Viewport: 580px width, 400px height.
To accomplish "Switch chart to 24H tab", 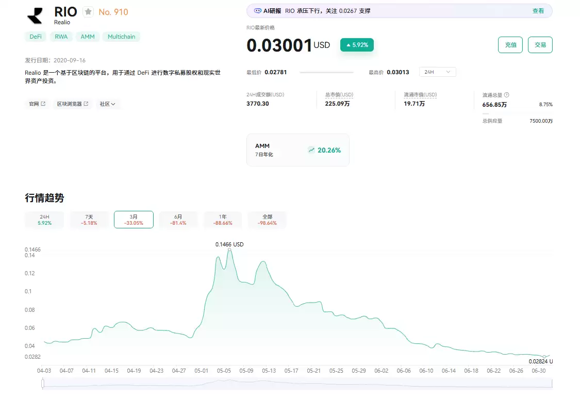I will coord(44,220).
